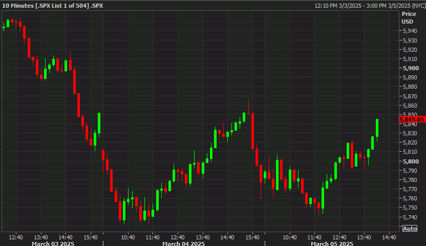The image size is (426, 246).
Task: Click the 'March 05 2025' date label
Action: point(332,243)
